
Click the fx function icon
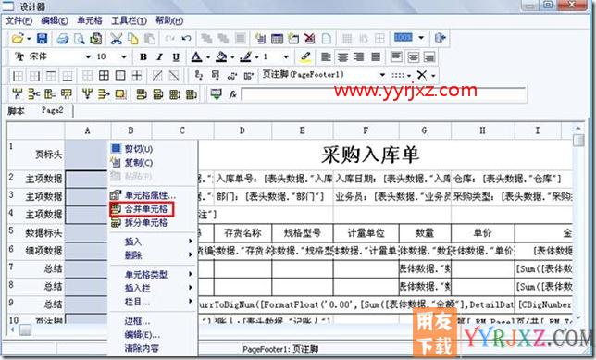(232, 93)
